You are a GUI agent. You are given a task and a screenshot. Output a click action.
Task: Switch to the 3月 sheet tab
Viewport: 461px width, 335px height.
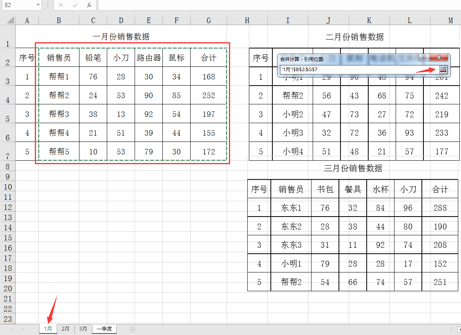[x=83, y=329]
